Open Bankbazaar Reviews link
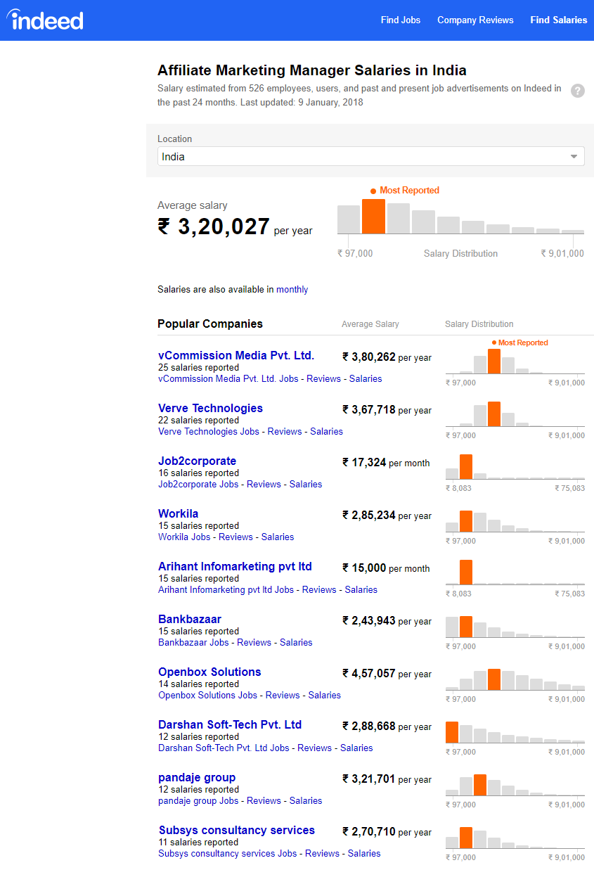This screenshot has height=877, width=594. (254, 642)
